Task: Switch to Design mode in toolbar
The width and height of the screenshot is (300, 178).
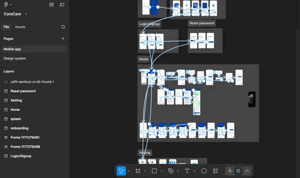Action: coord(238,171)
